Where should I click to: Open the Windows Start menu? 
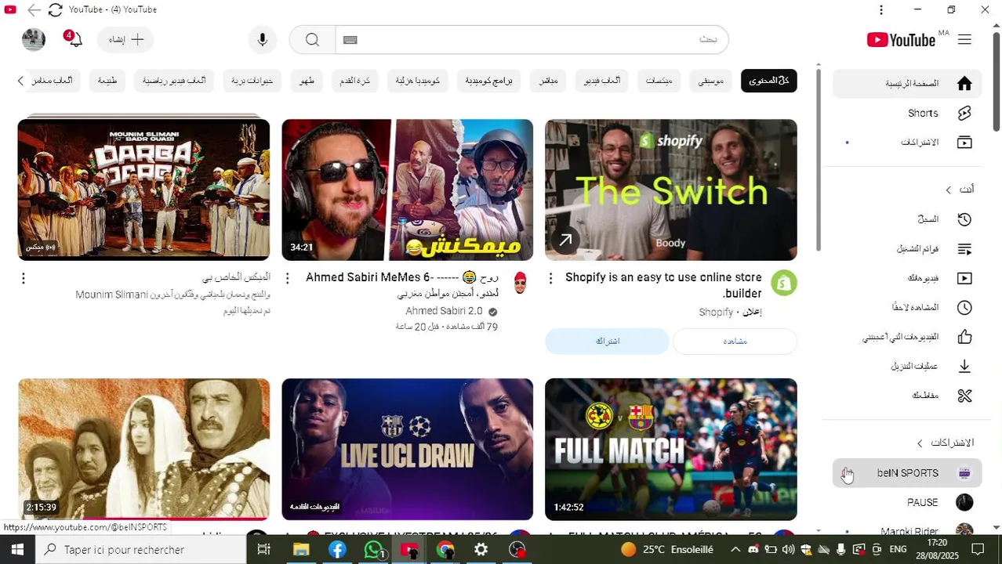point(17,550)
